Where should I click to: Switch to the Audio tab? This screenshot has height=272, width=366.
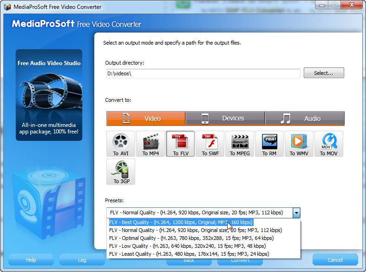tap(305, 119)
